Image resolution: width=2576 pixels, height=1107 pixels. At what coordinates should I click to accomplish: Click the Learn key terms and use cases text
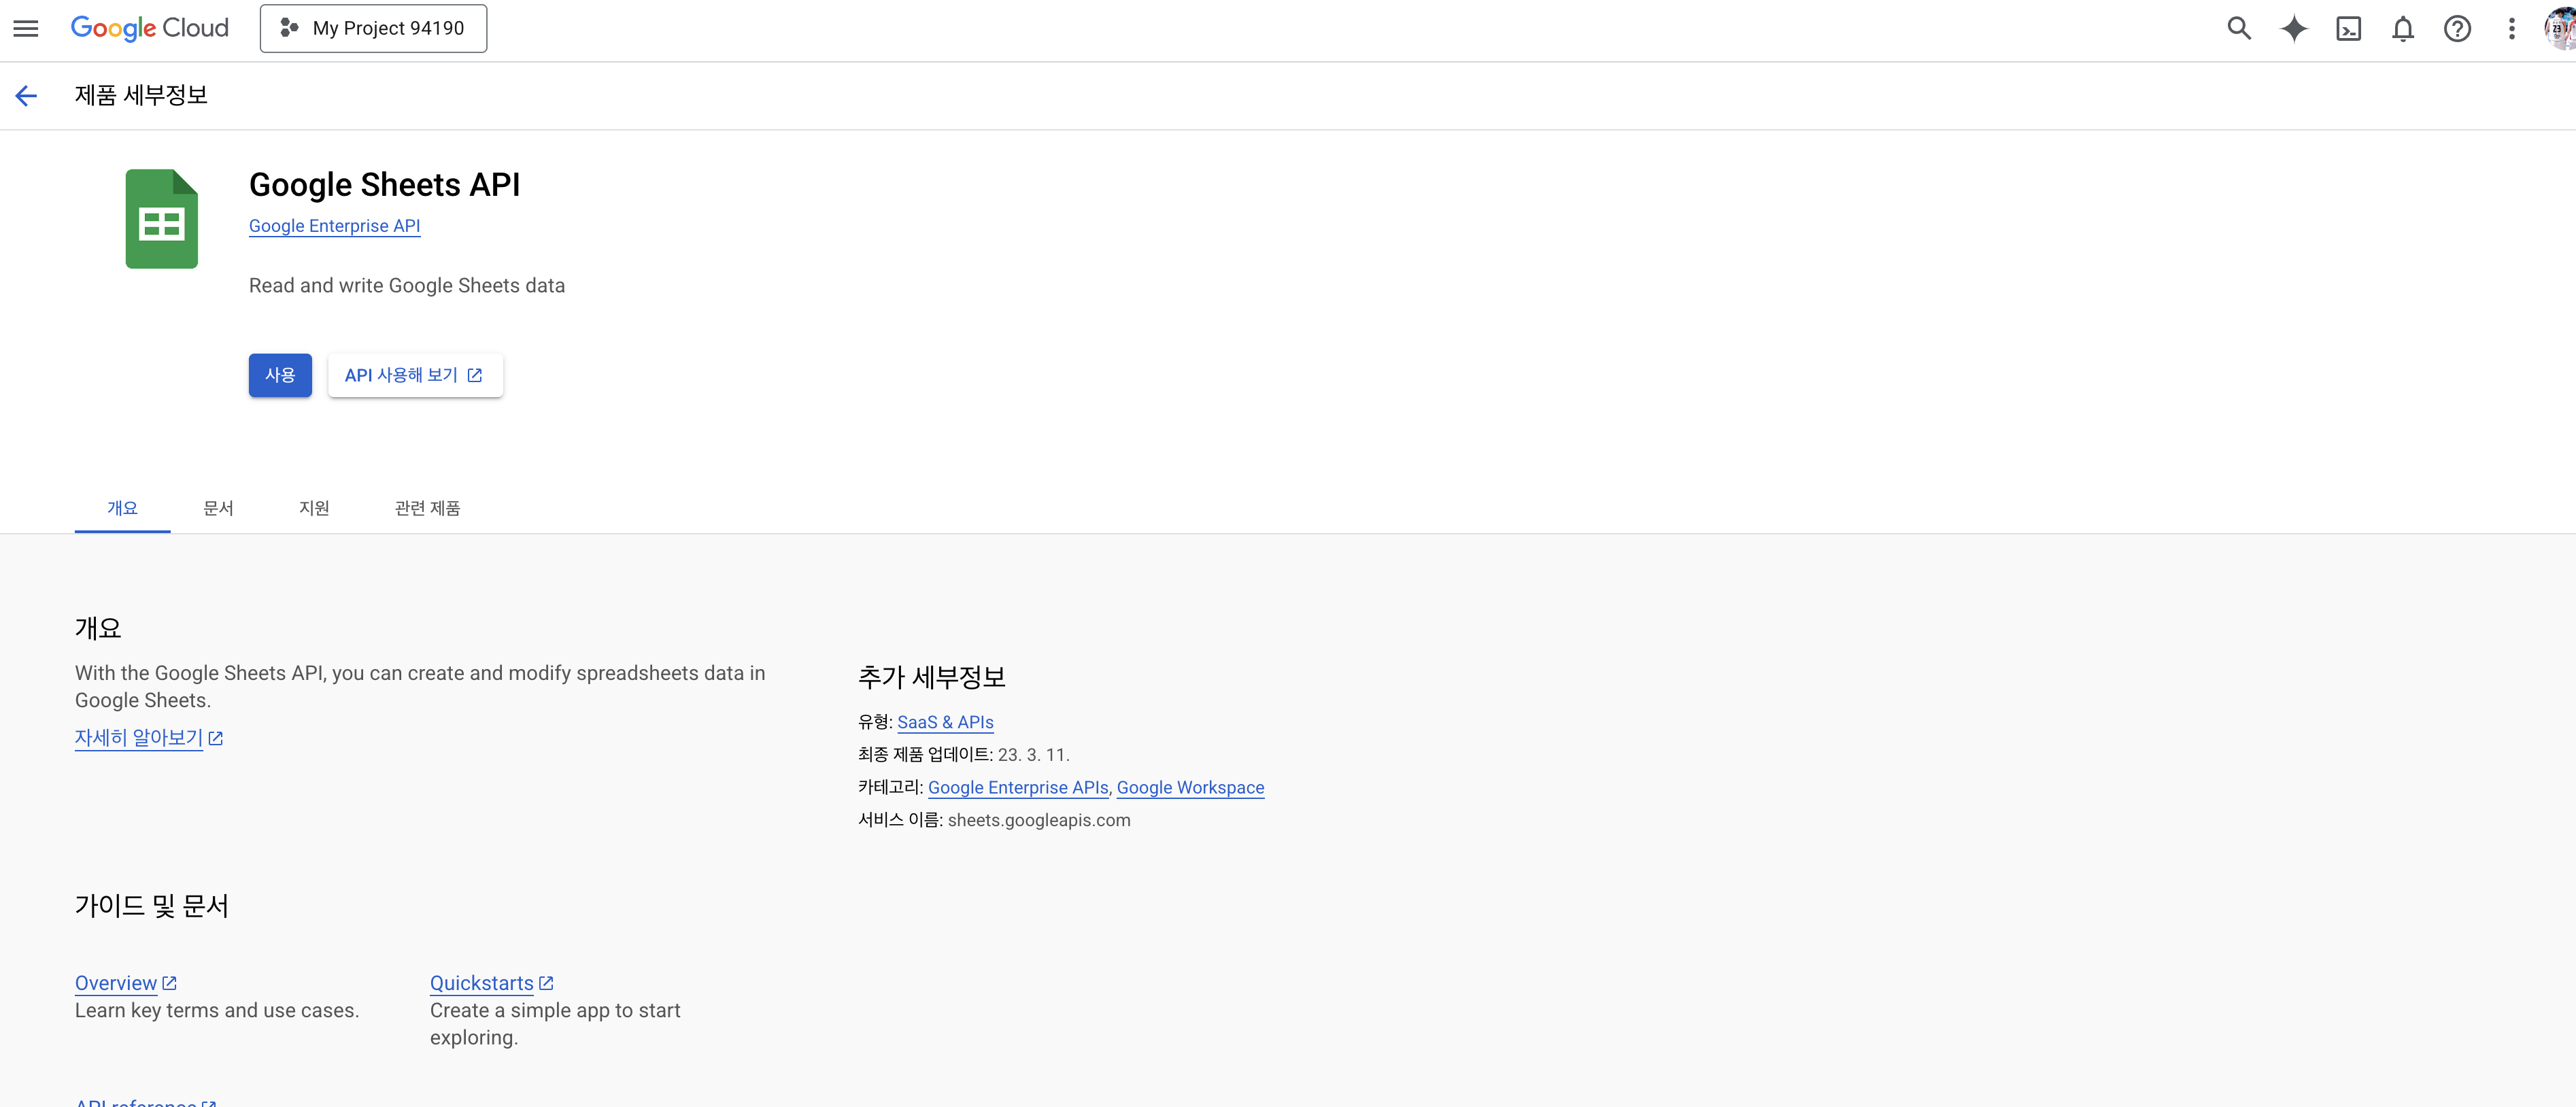click(217, 1010)
